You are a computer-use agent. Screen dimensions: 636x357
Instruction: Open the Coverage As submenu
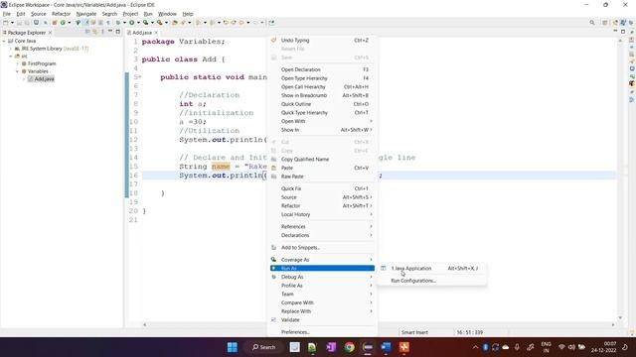pos(322,260)
